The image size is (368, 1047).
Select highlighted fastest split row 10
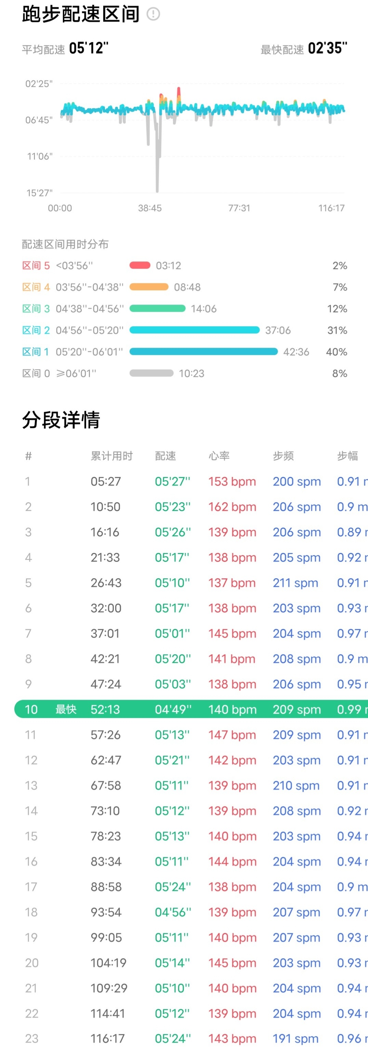click(191, 709)
